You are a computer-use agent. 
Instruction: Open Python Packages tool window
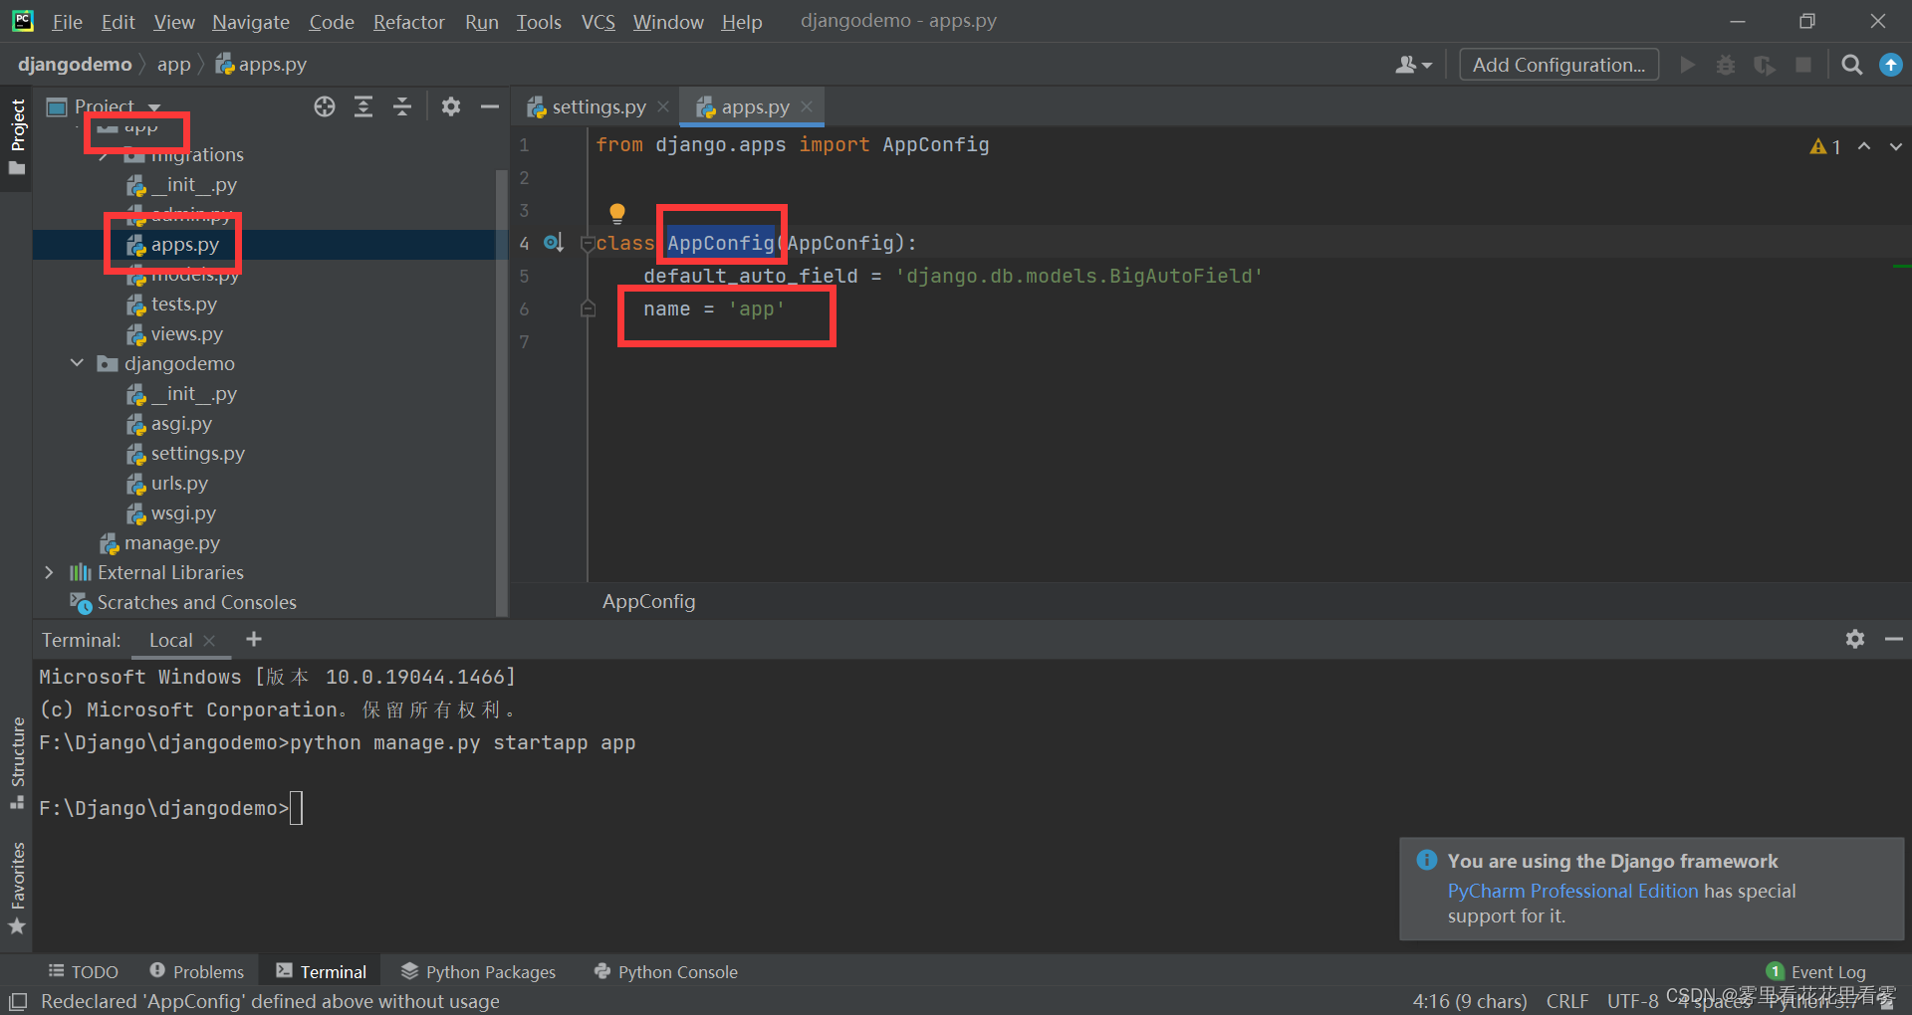[x=479, y=972]
